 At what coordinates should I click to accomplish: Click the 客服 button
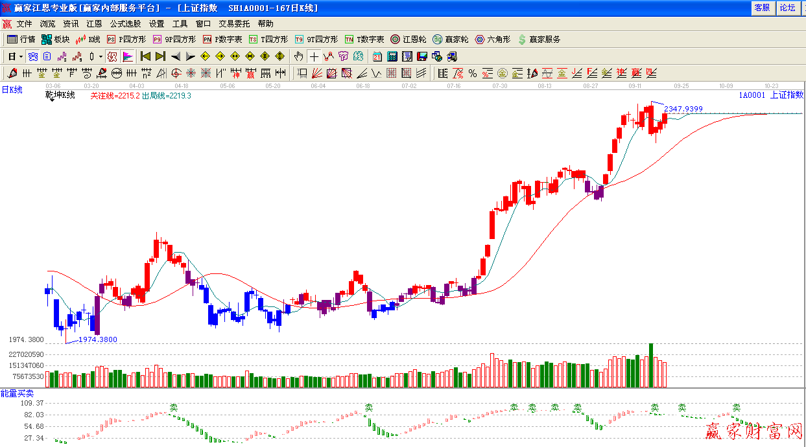click(762, 8)
